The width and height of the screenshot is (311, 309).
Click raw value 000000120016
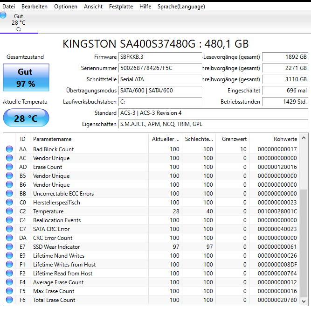coord(277,167)
